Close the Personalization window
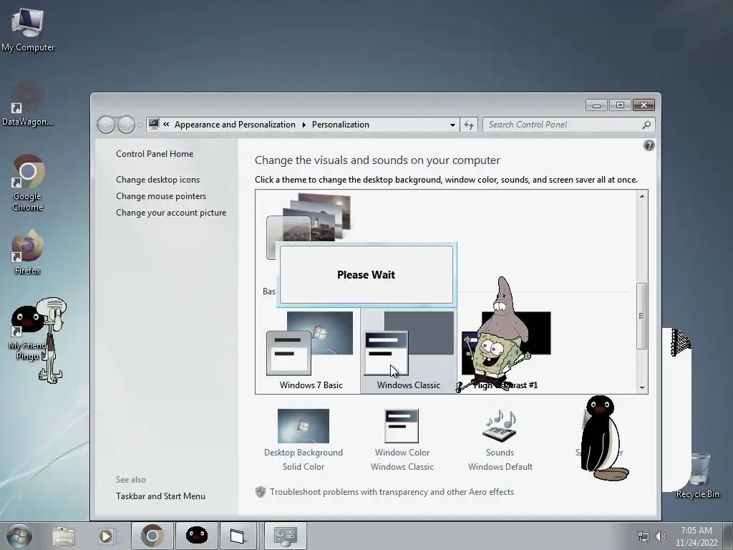The height and width of the screenshot is (550, 733). 644,105
